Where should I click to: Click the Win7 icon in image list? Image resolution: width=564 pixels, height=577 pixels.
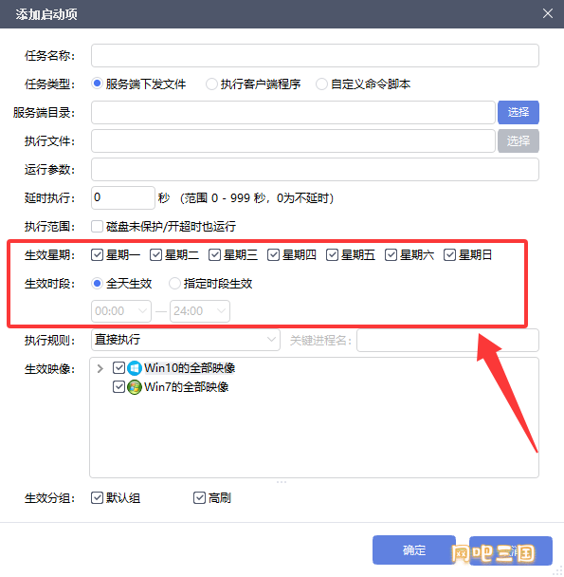135,387
